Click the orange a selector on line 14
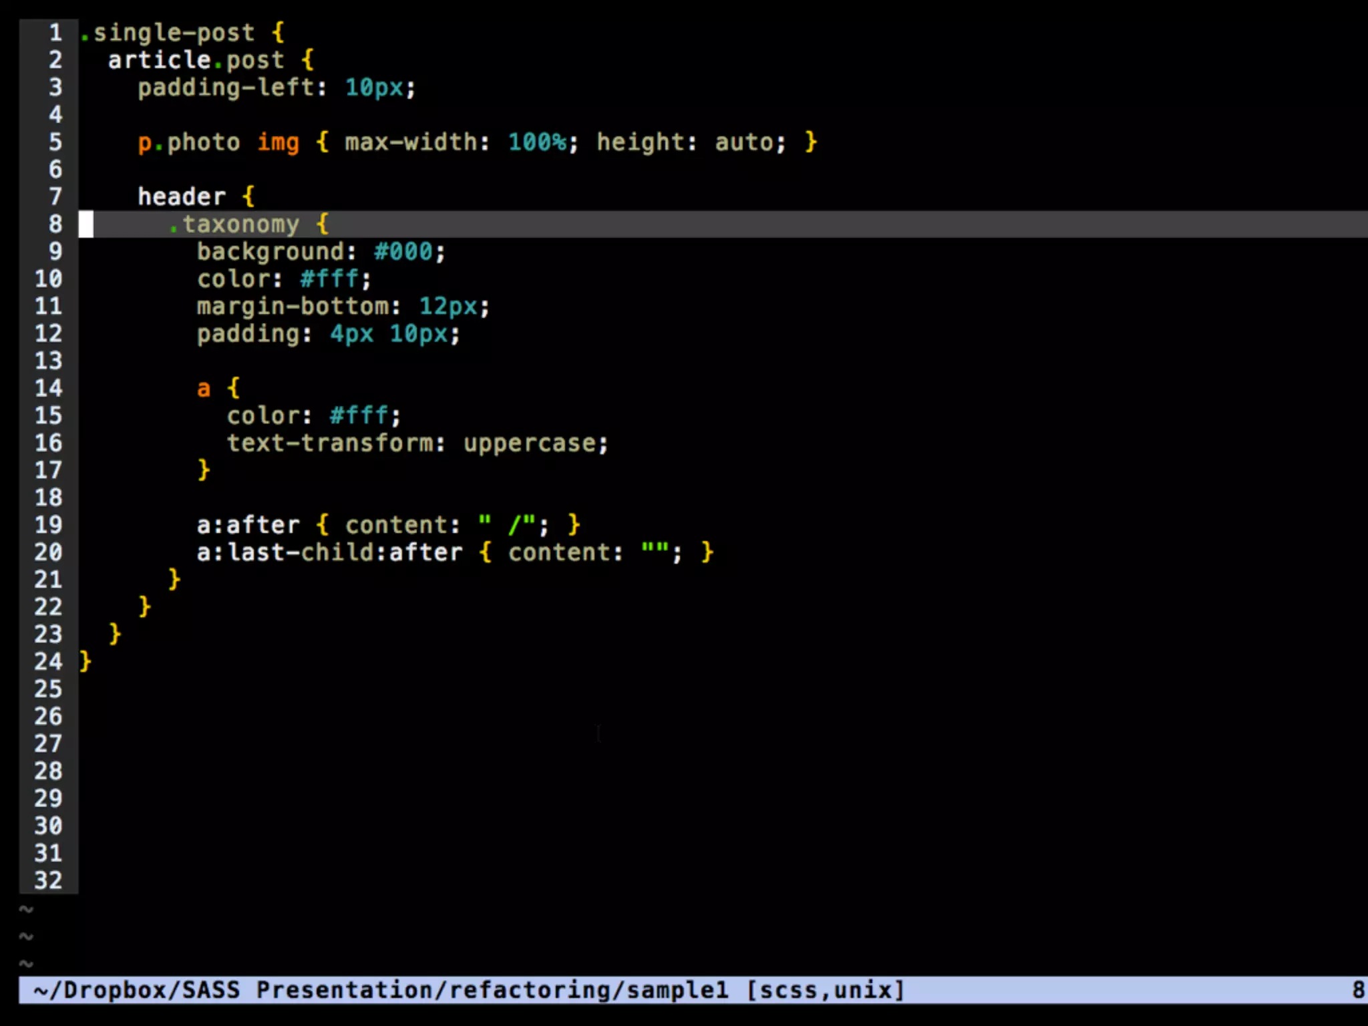1368x1026 pixels. coord(204,389)
